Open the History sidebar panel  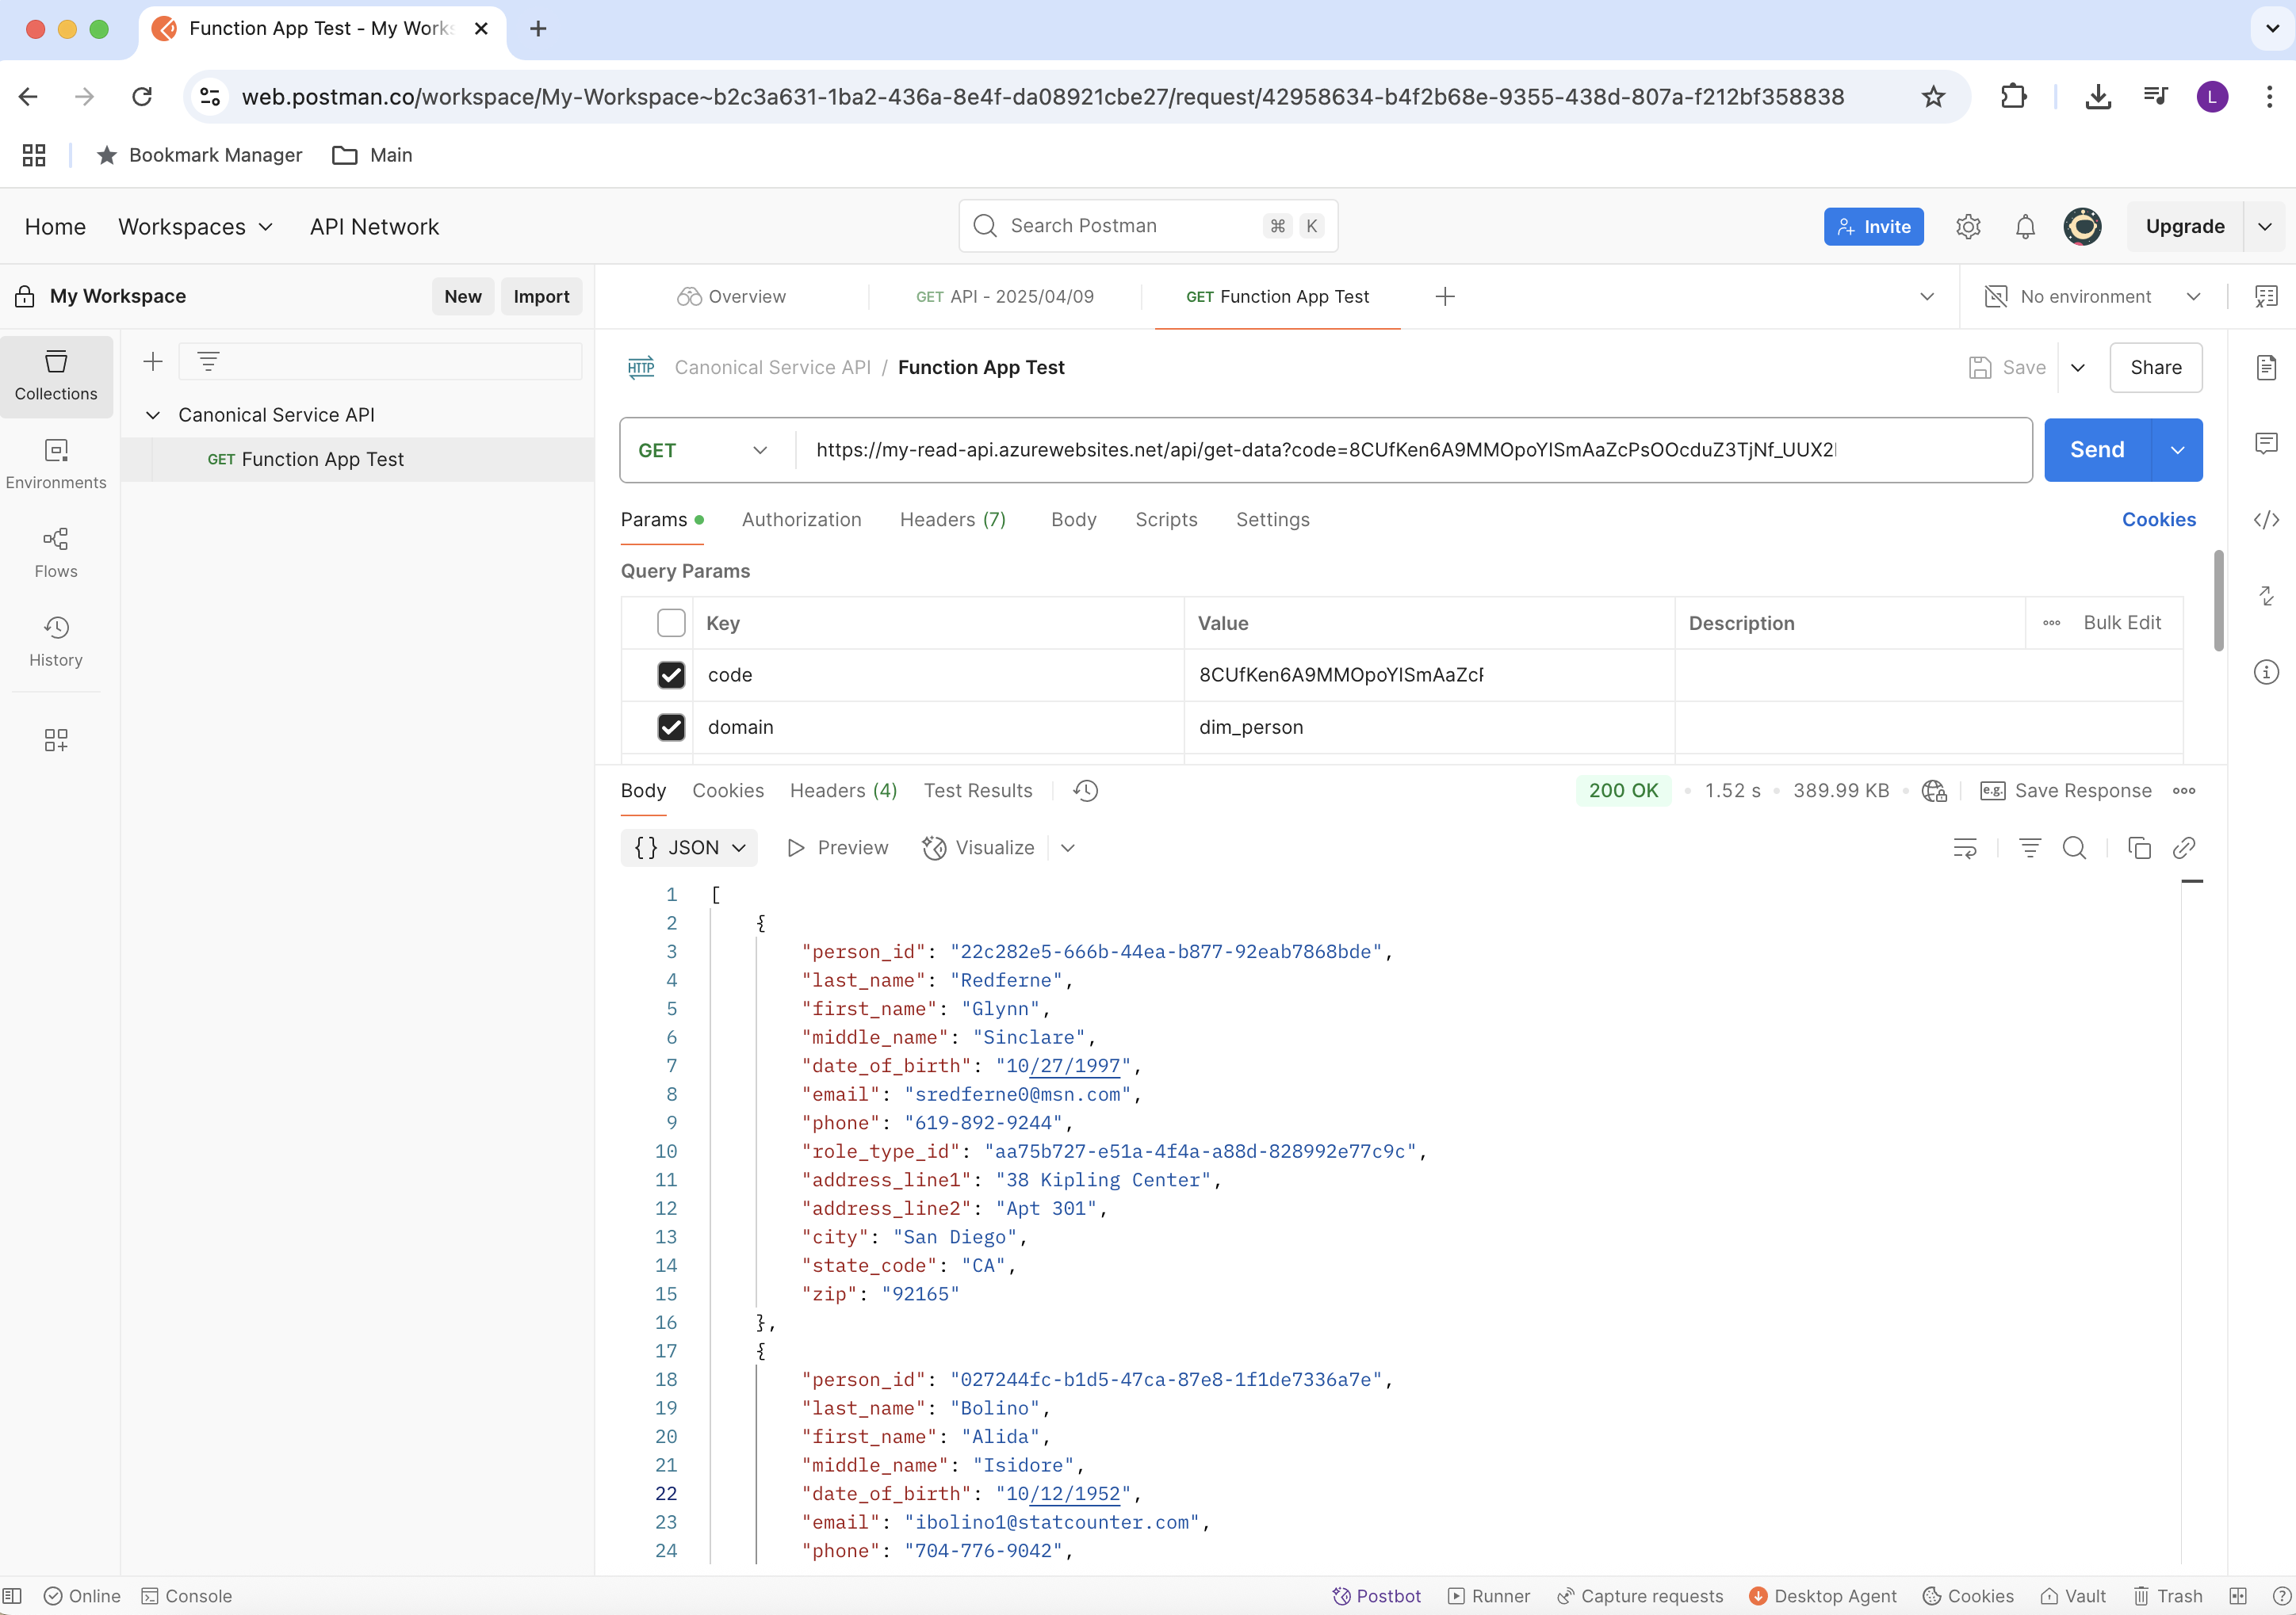click(x=55, y=642)
